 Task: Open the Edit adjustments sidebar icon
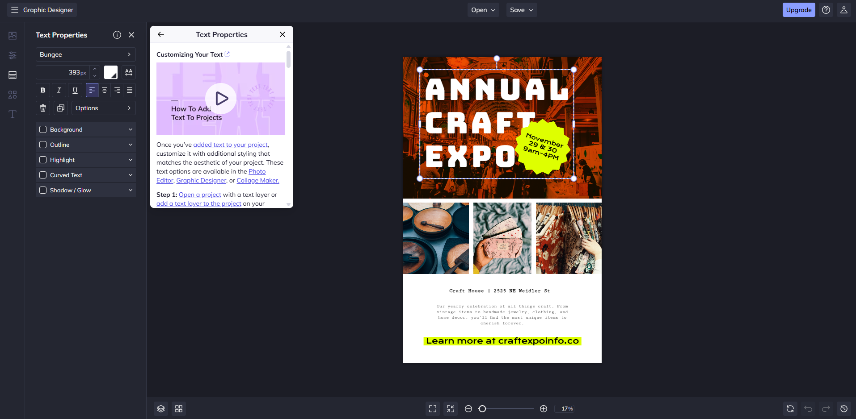pos(13,55)
